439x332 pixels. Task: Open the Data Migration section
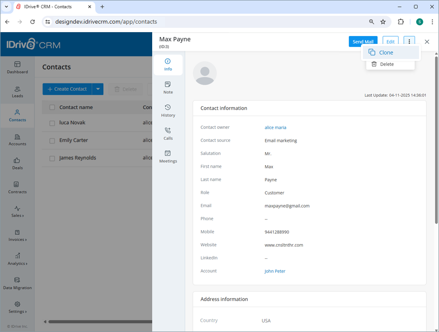pyautogui.click(x=17, y=284)
